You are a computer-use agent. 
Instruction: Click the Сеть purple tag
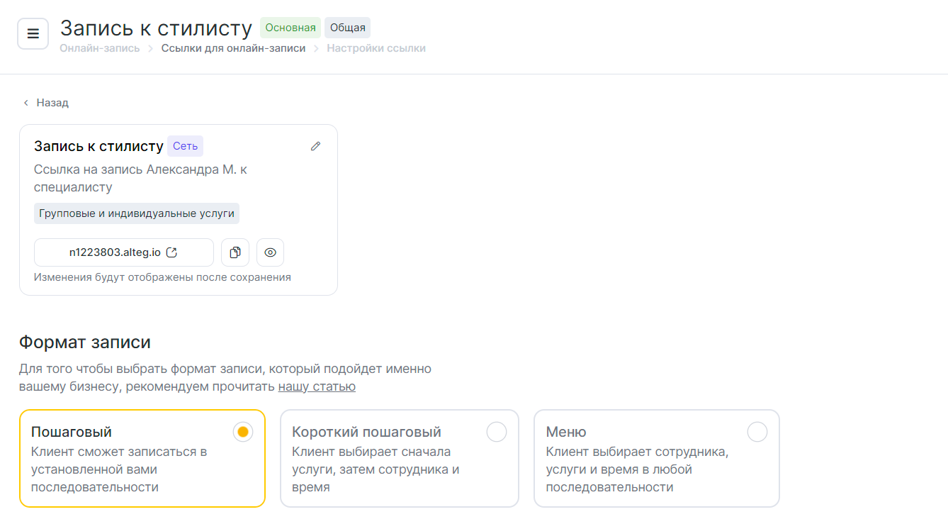click(x=185, y=146)
